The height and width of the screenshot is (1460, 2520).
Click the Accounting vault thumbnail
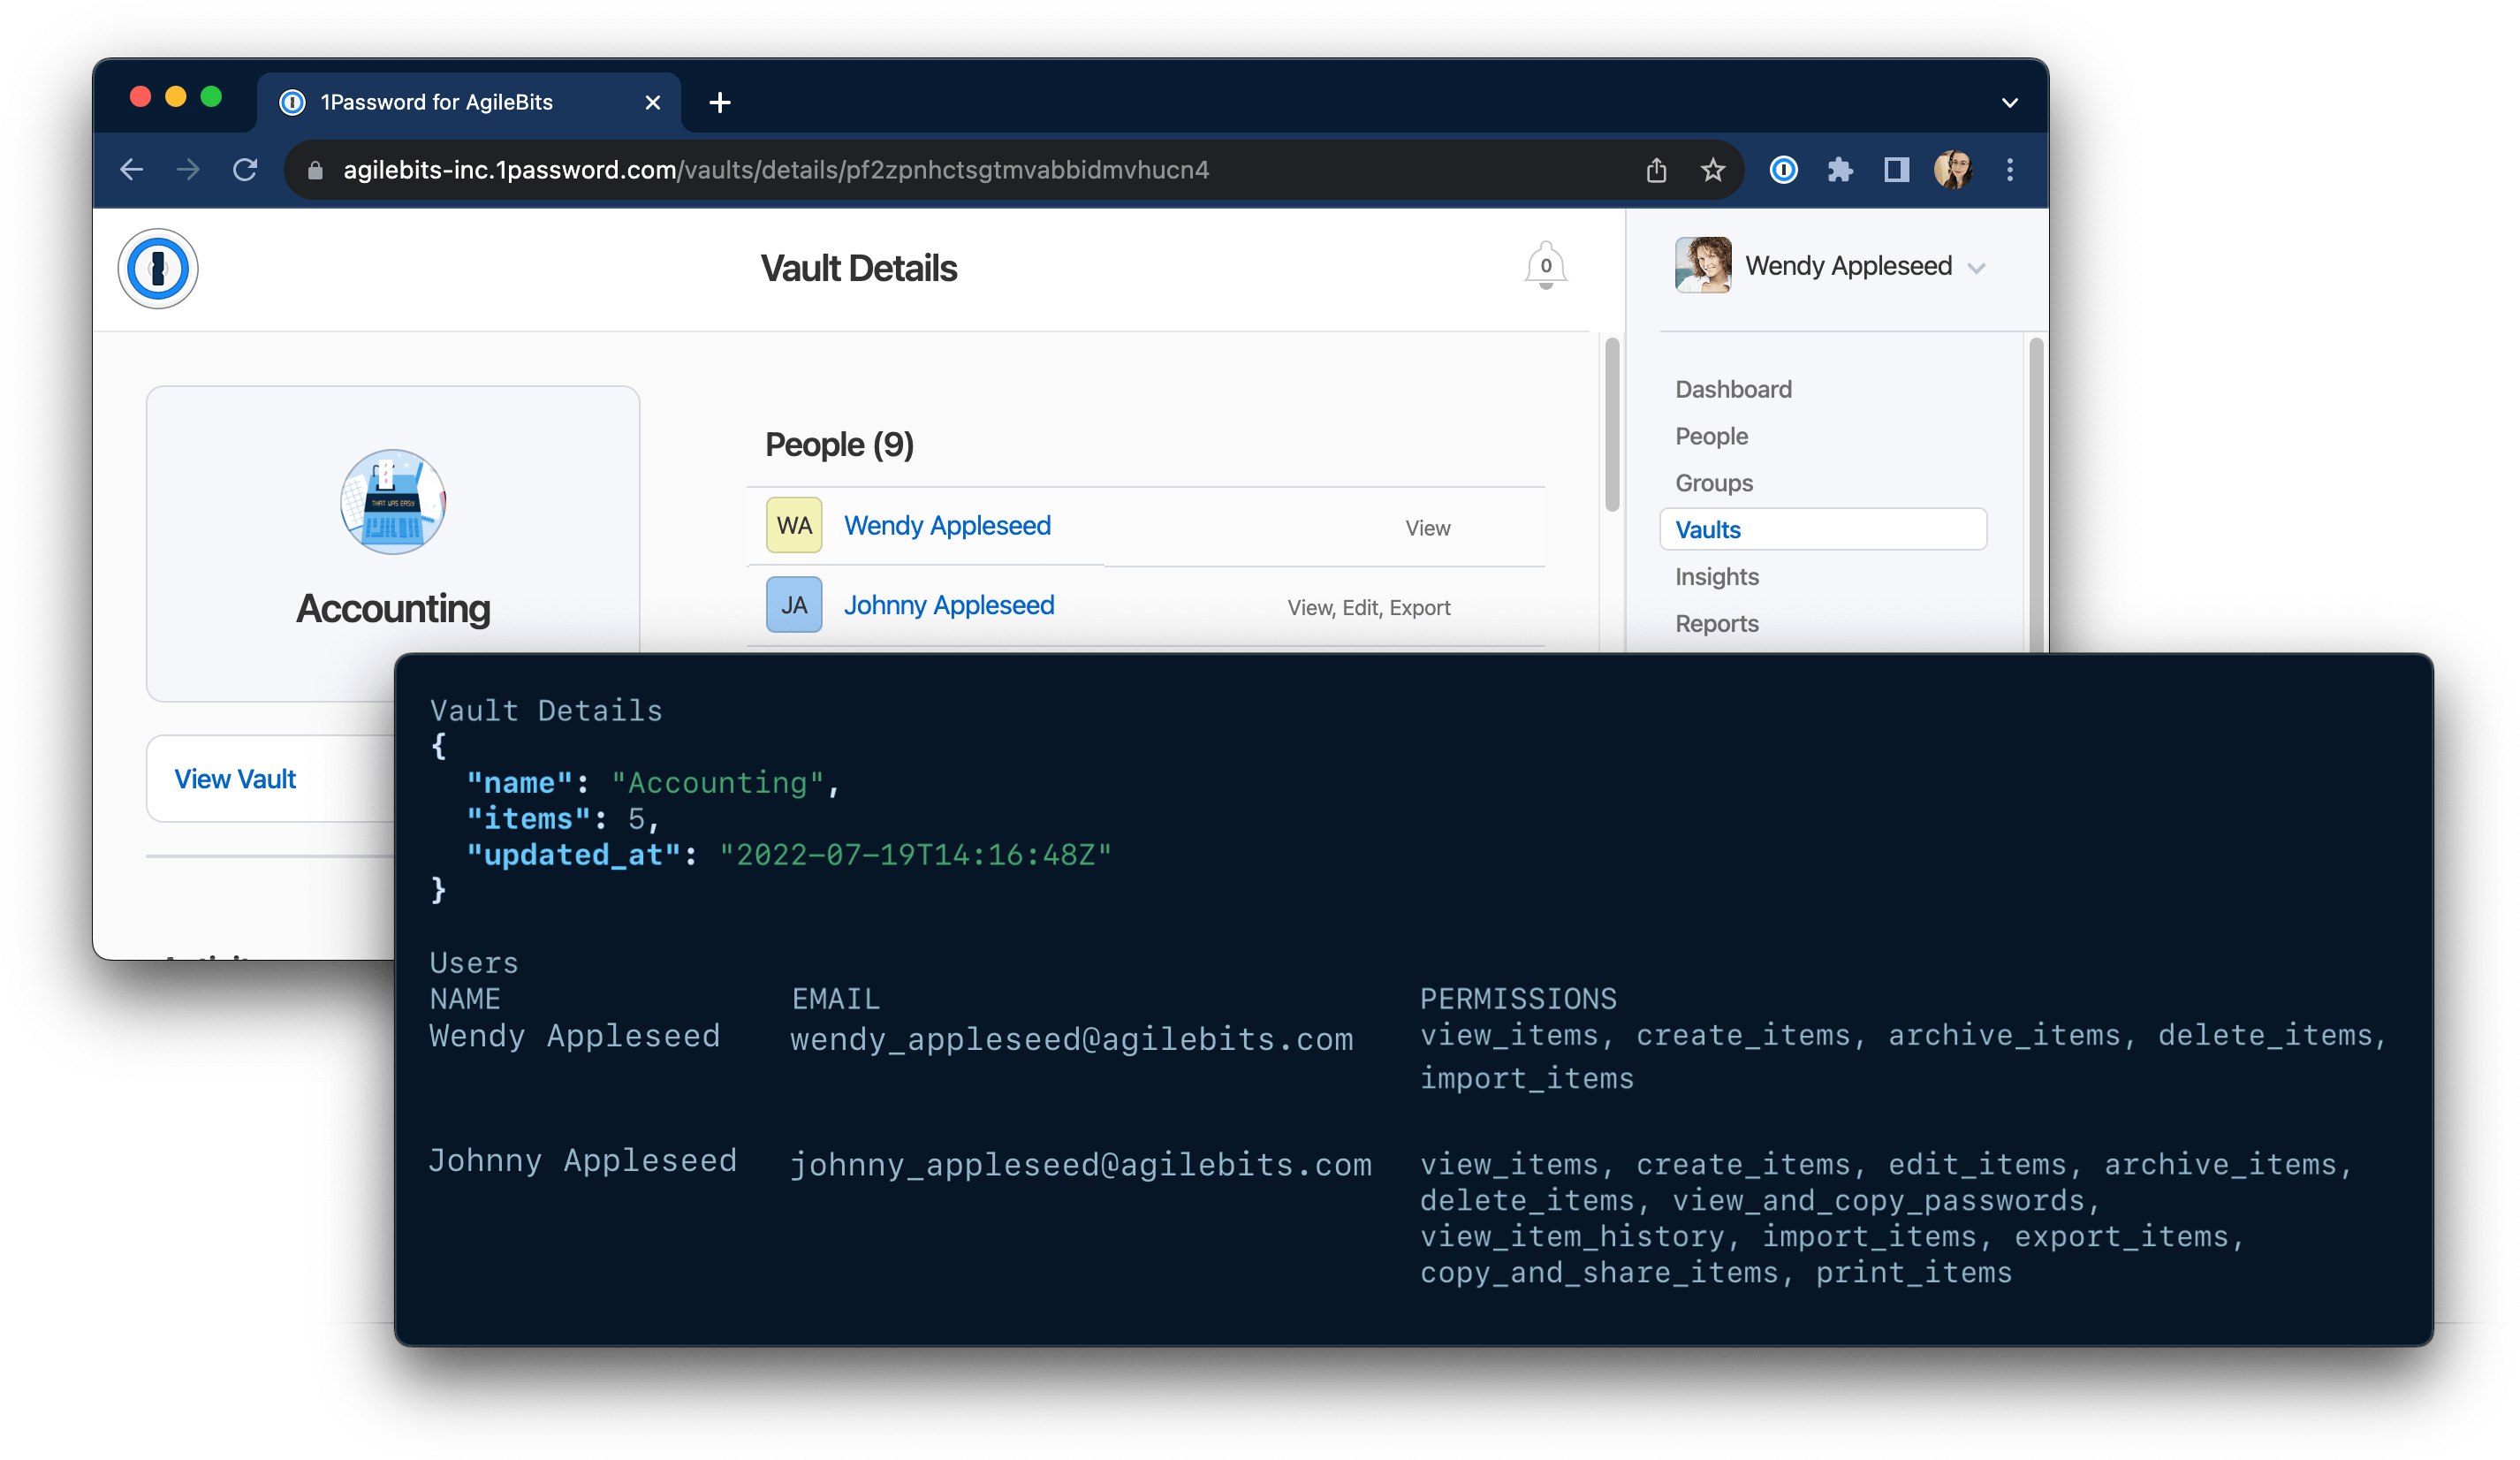(x=391, y=502)
